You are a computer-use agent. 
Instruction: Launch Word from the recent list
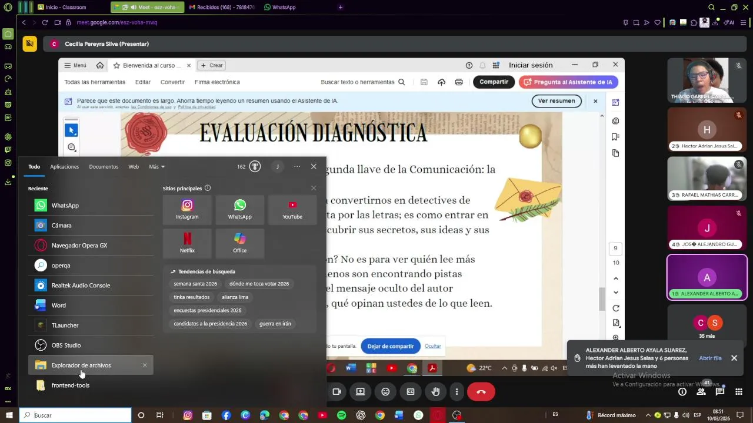click(x=91, y=305)
